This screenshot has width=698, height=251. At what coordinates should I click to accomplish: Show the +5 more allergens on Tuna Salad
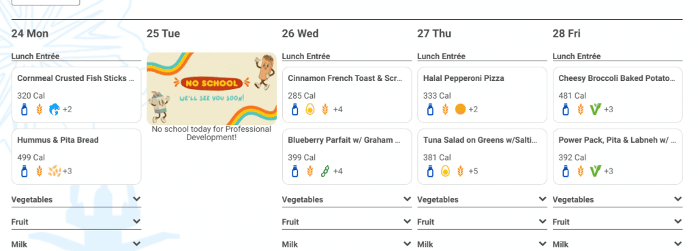pyautogui.click(x=473, y=171)
